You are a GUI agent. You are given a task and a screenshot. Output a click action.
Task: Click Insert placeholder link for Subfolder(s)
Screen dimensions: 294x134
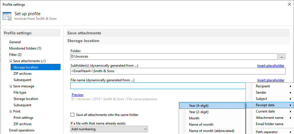point(271,66)
